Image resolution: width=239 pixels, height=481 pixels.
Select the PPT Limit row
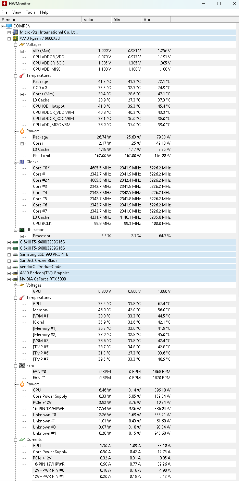[102, 156]
